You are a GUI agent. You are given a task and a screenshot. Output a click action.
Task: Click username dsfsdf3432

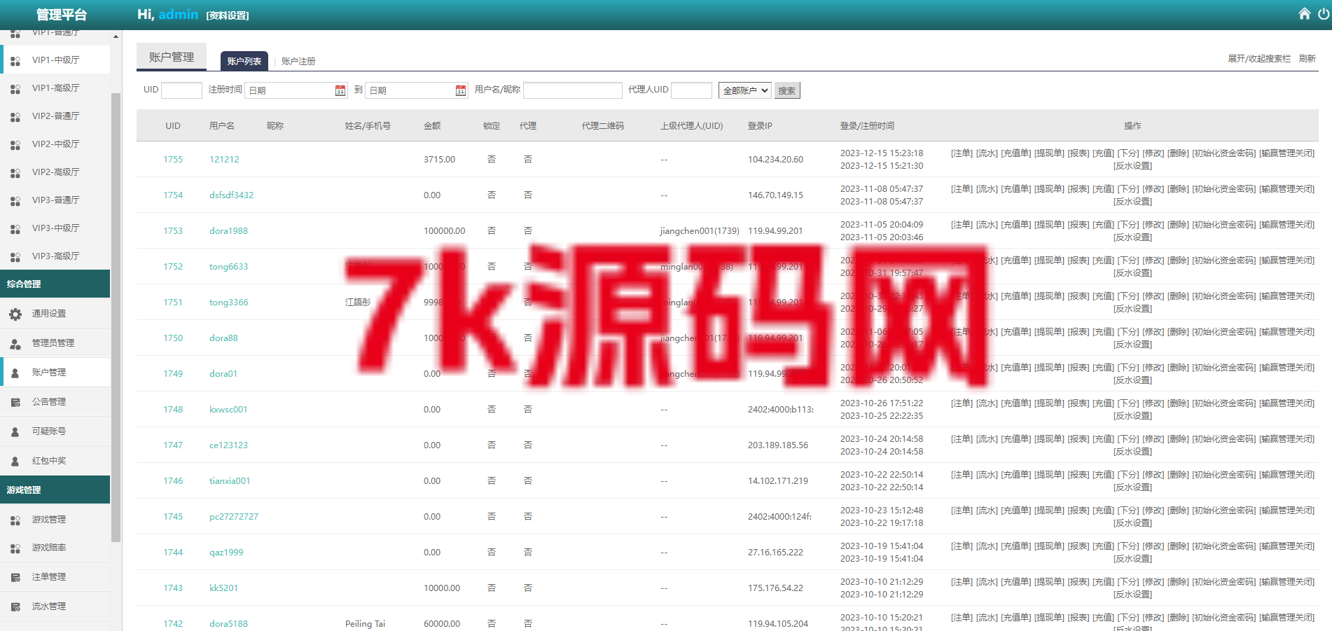(x=232, y=195)
